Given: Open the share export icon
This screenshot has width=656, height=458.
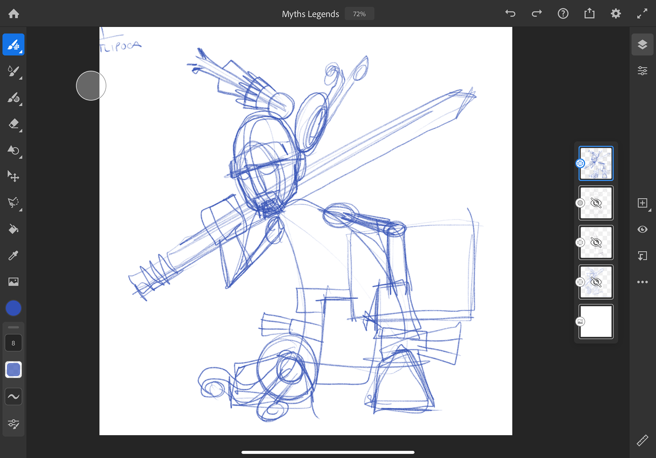Looking at the screenshot, I should coord(589,14).
